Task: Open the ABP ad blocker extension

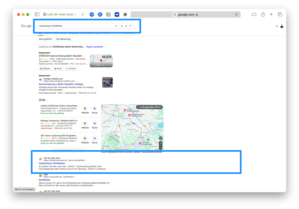Action: click(x=92, y=14)
